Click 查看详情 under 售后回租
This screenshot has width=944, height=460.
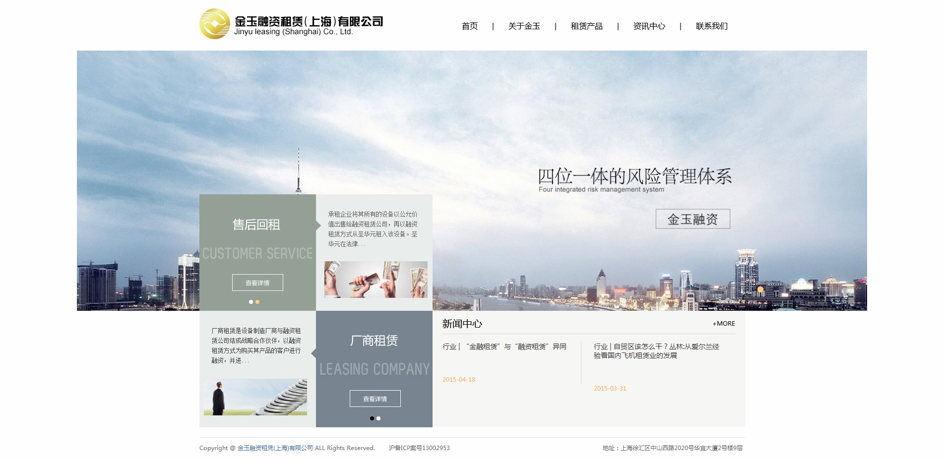[257, 283]
